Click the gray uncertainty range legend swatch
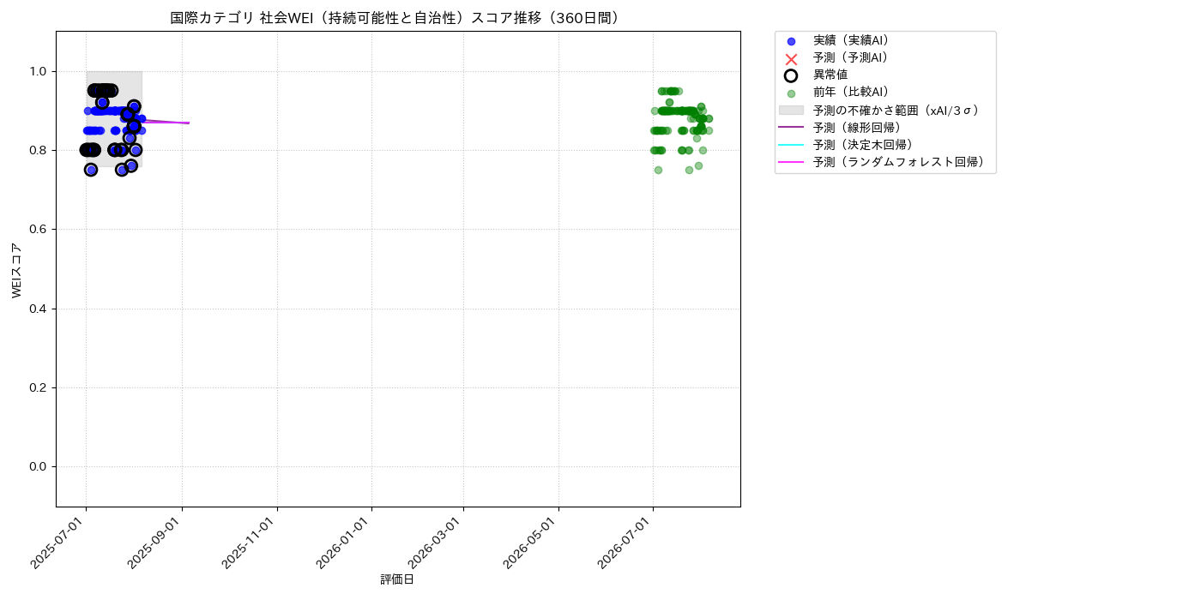1201x600 pixels. coord(791,111)
